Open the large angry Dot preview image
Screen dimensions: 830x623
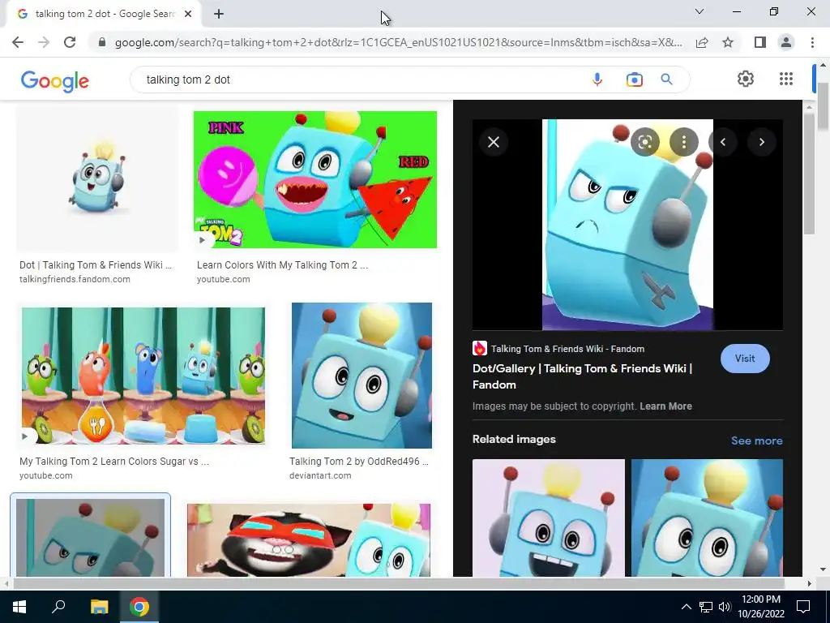point(627,225)
